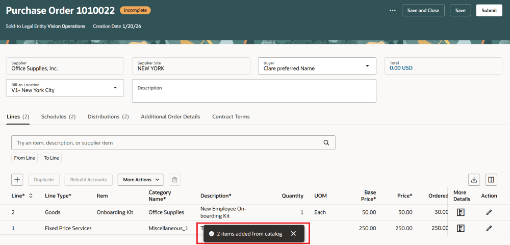
Task: Edit line 2 with pencil icon
Action: click(489, 212)
